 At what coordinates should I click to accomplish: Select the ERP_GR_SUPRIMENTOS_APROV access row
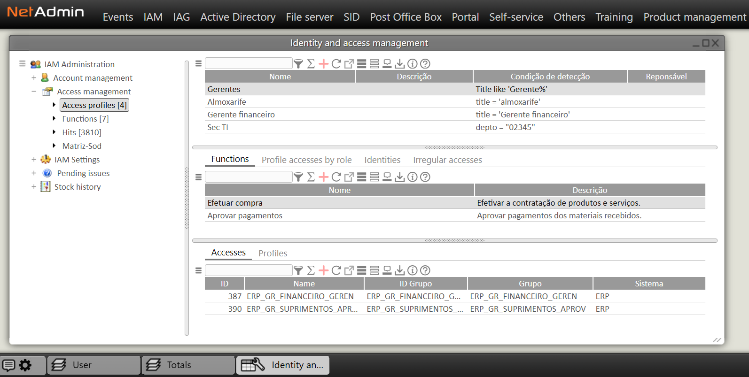tap(455, 309)
